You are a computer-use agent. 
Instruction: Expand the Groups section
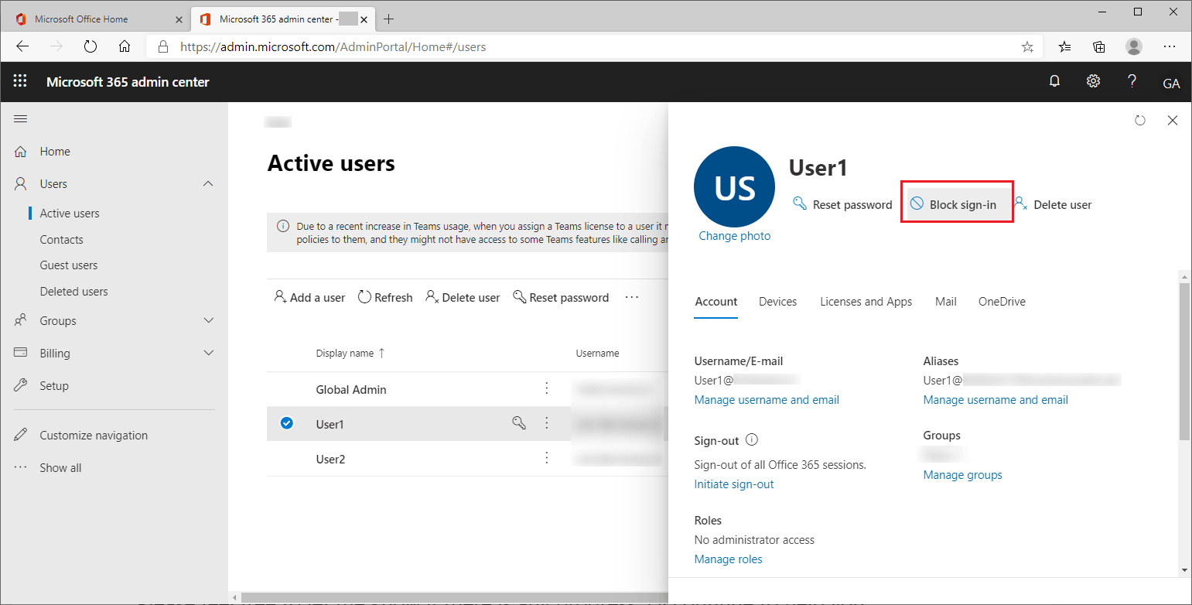click(x=207, y=320)
